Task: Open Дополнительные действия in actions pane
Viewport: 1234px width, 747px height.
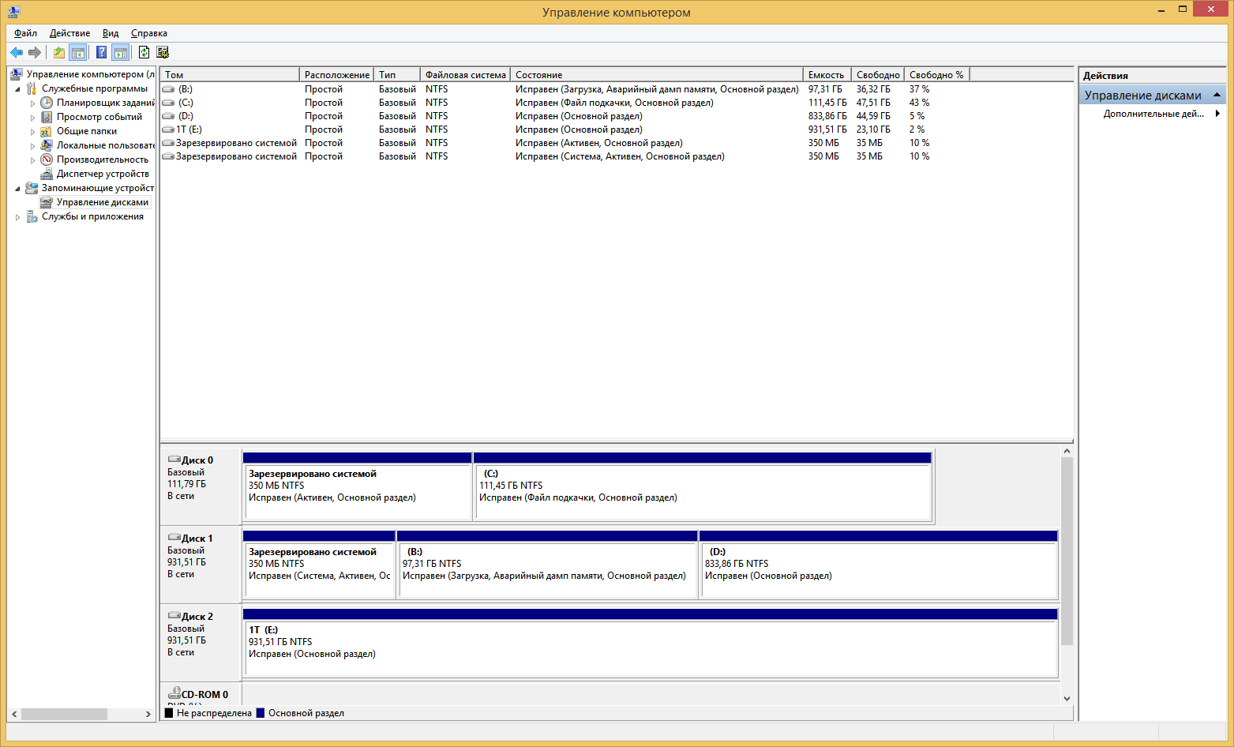Action: click(x=1153, y=114)
